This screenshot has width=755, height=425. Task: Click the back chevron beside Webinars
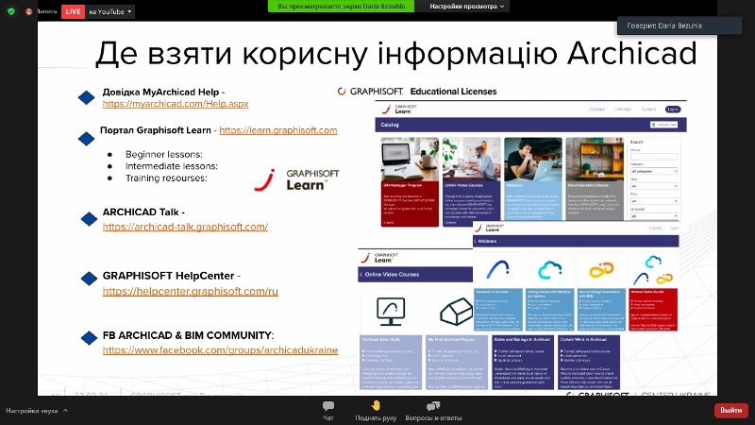(476, 241)
